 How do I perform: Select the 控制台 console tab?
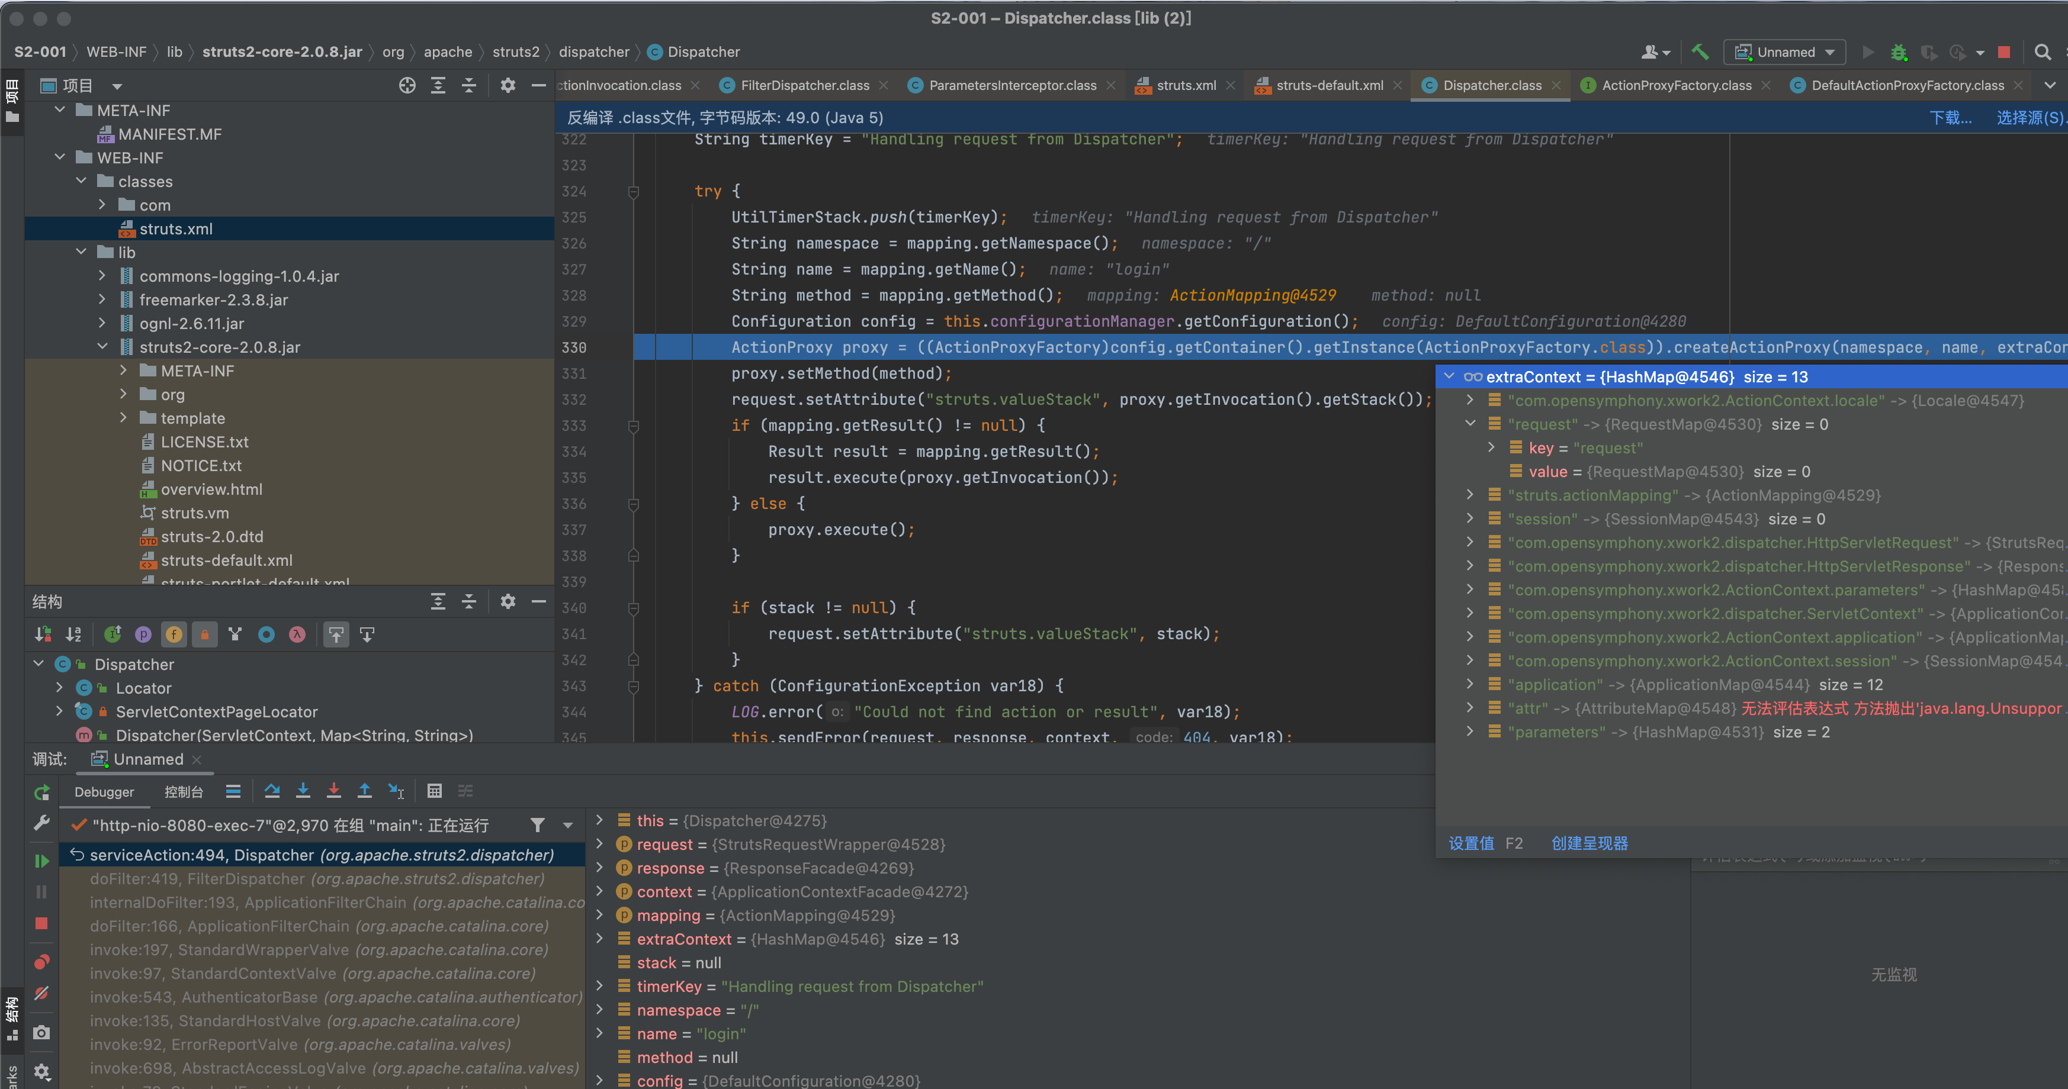tap(183, 792)
